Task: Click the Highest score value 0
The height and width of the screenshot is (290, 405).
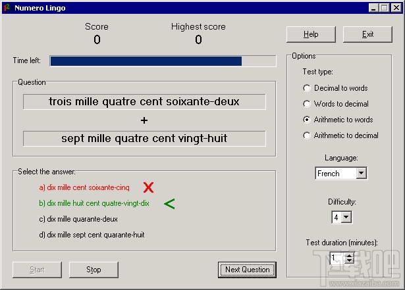Action: click(x=198, y=39)
